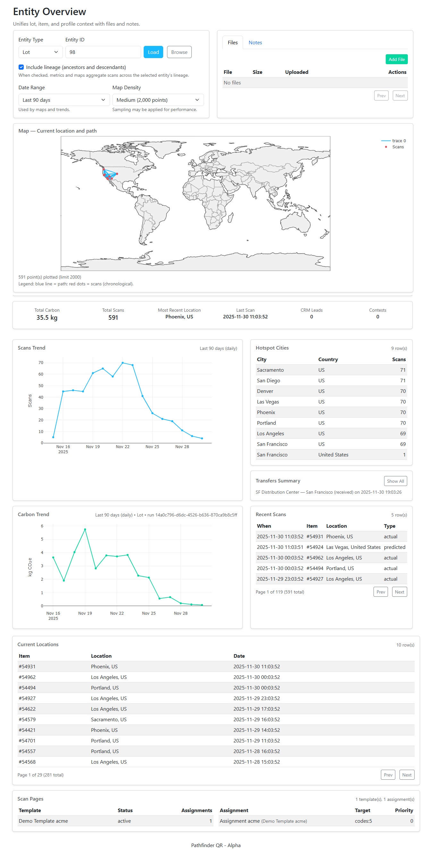
Task: Click the Total Carbon 35.5 kg value
Action: 47,318
